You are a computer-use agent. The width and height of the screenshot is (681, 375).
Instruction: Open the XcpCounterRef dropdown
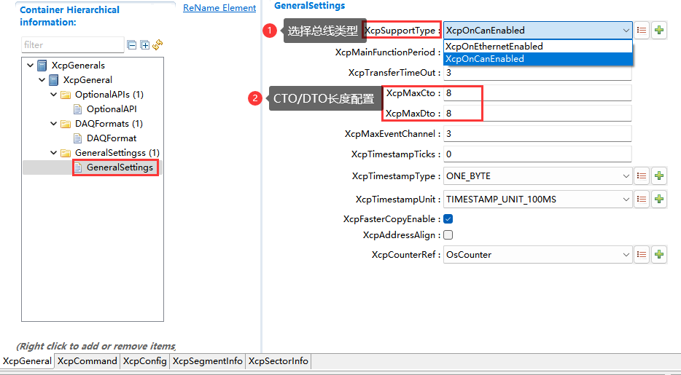[626, 255]
